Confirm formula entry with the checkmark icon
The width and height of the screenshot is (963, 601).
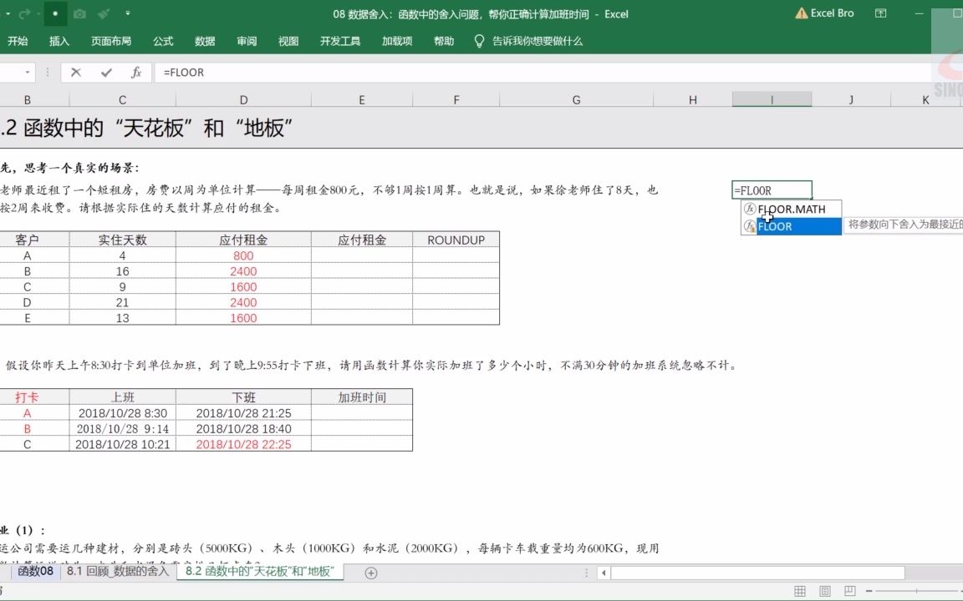tap(104, 73)
